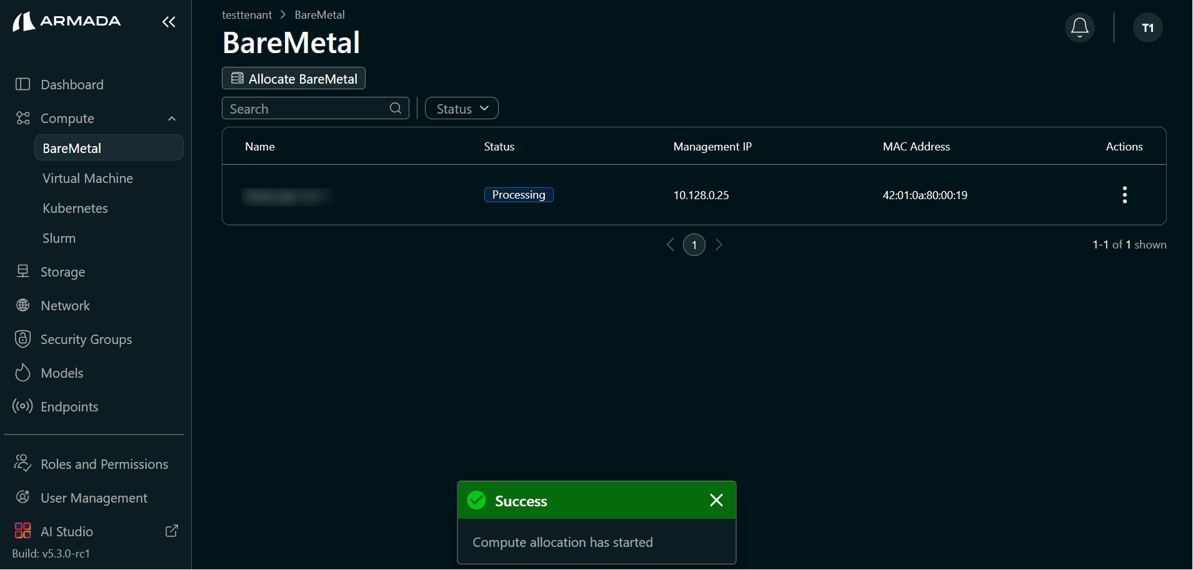The width and height of the screenshot is (1193, 570).
Task: Go to previous page arrow
Action: pyautogui.click(x=671, y=245)
